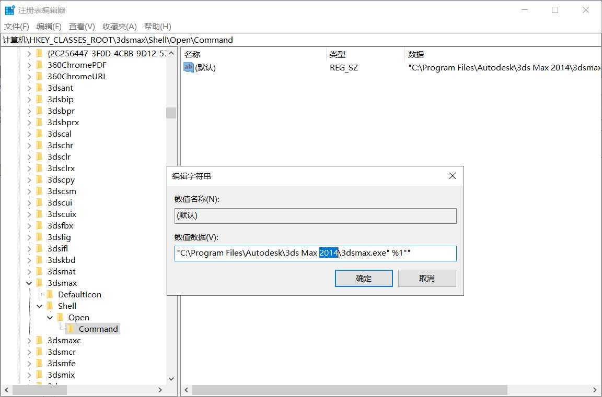Select the 3dsmat key in the tree

pyautogui.click(x=62, y=272)
